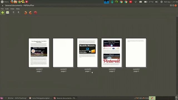Viewport: 178px width, 100px height.
Task: Click the "contoh1 page 2" label
Action: tap(64, 70)
